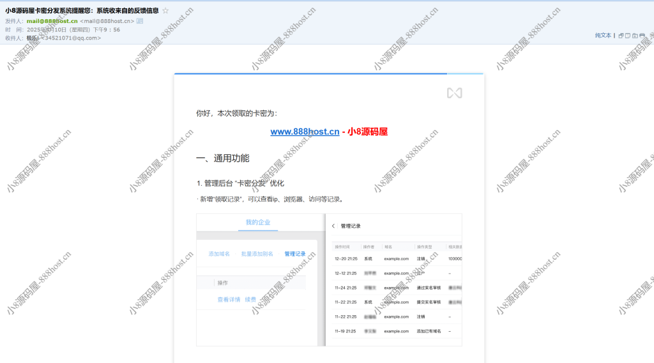Click the line 你好,本次领取的卡密为

click(236, 114)
